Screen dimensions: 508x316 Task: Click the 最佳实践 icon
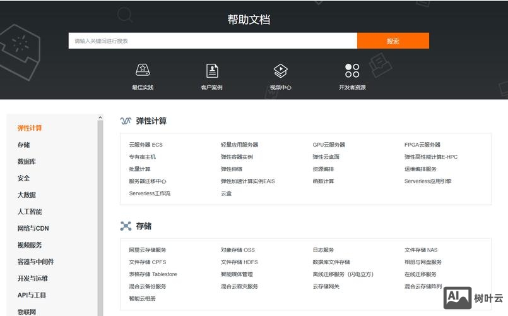(143, 70)
